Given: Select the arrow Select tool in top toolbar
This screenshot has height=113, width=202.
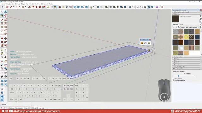Looking at the screenshot, I should [x=3, y=7].
